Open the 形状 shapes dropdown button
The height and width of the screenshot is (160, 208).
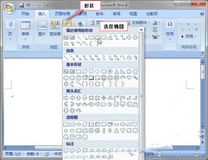click(67, 22)
